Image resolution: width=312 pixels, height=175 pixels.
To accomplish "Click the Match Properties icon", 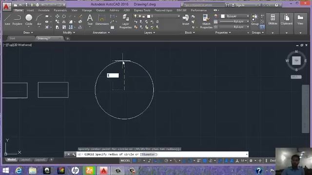I will (x=206, y=21).
